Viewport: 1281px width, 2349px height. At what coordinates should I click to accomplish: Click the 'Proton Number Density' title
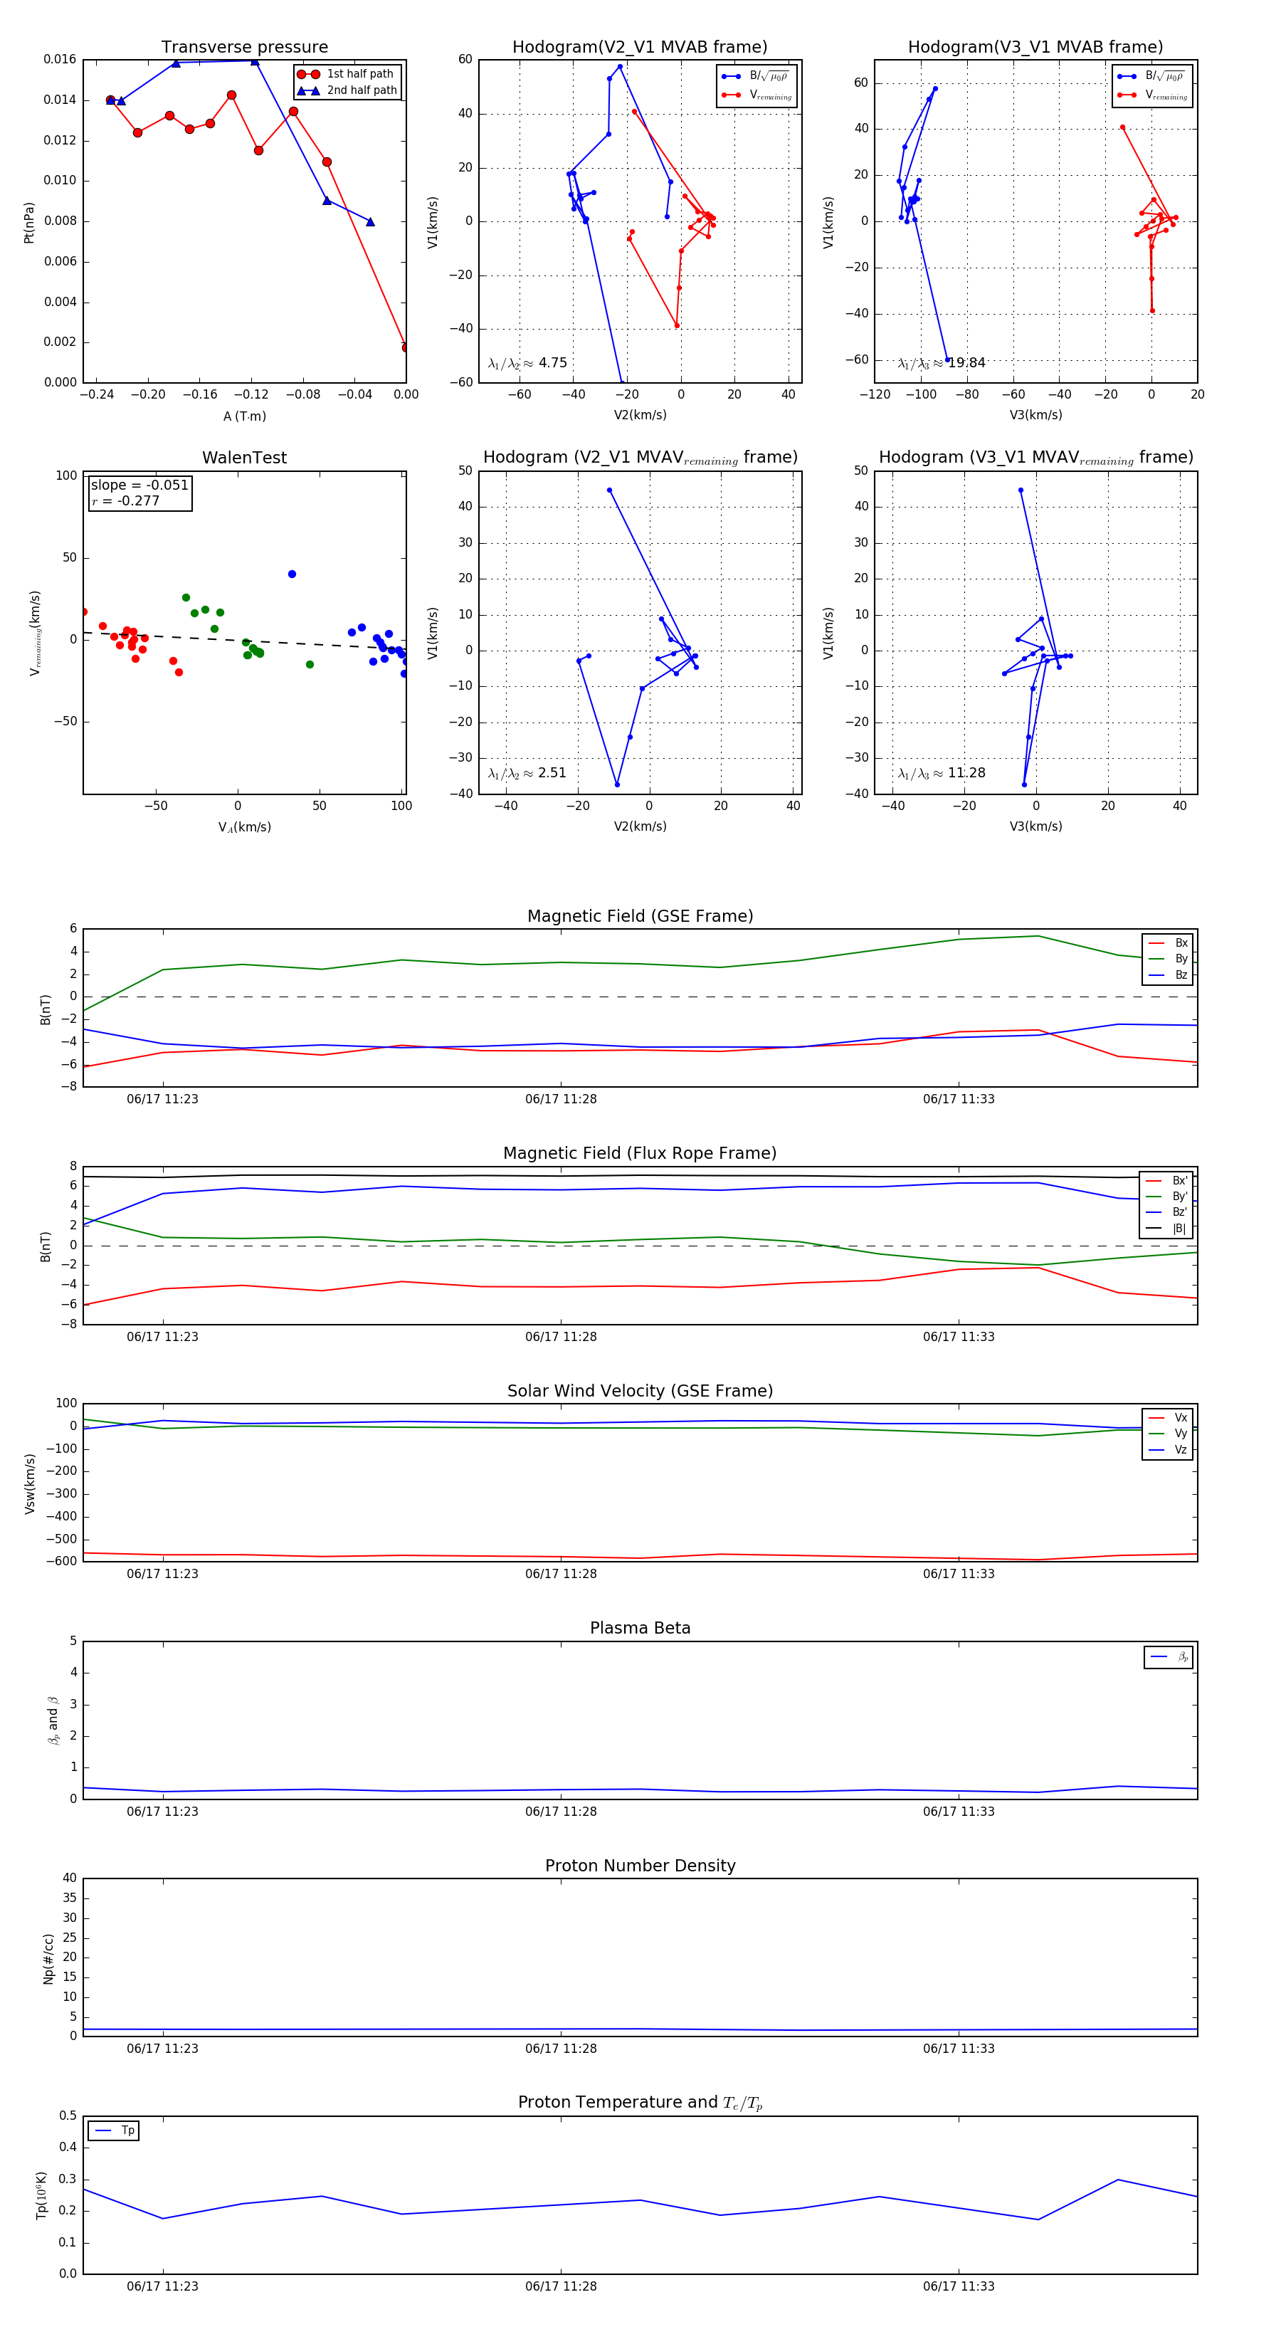point(640,1866)
